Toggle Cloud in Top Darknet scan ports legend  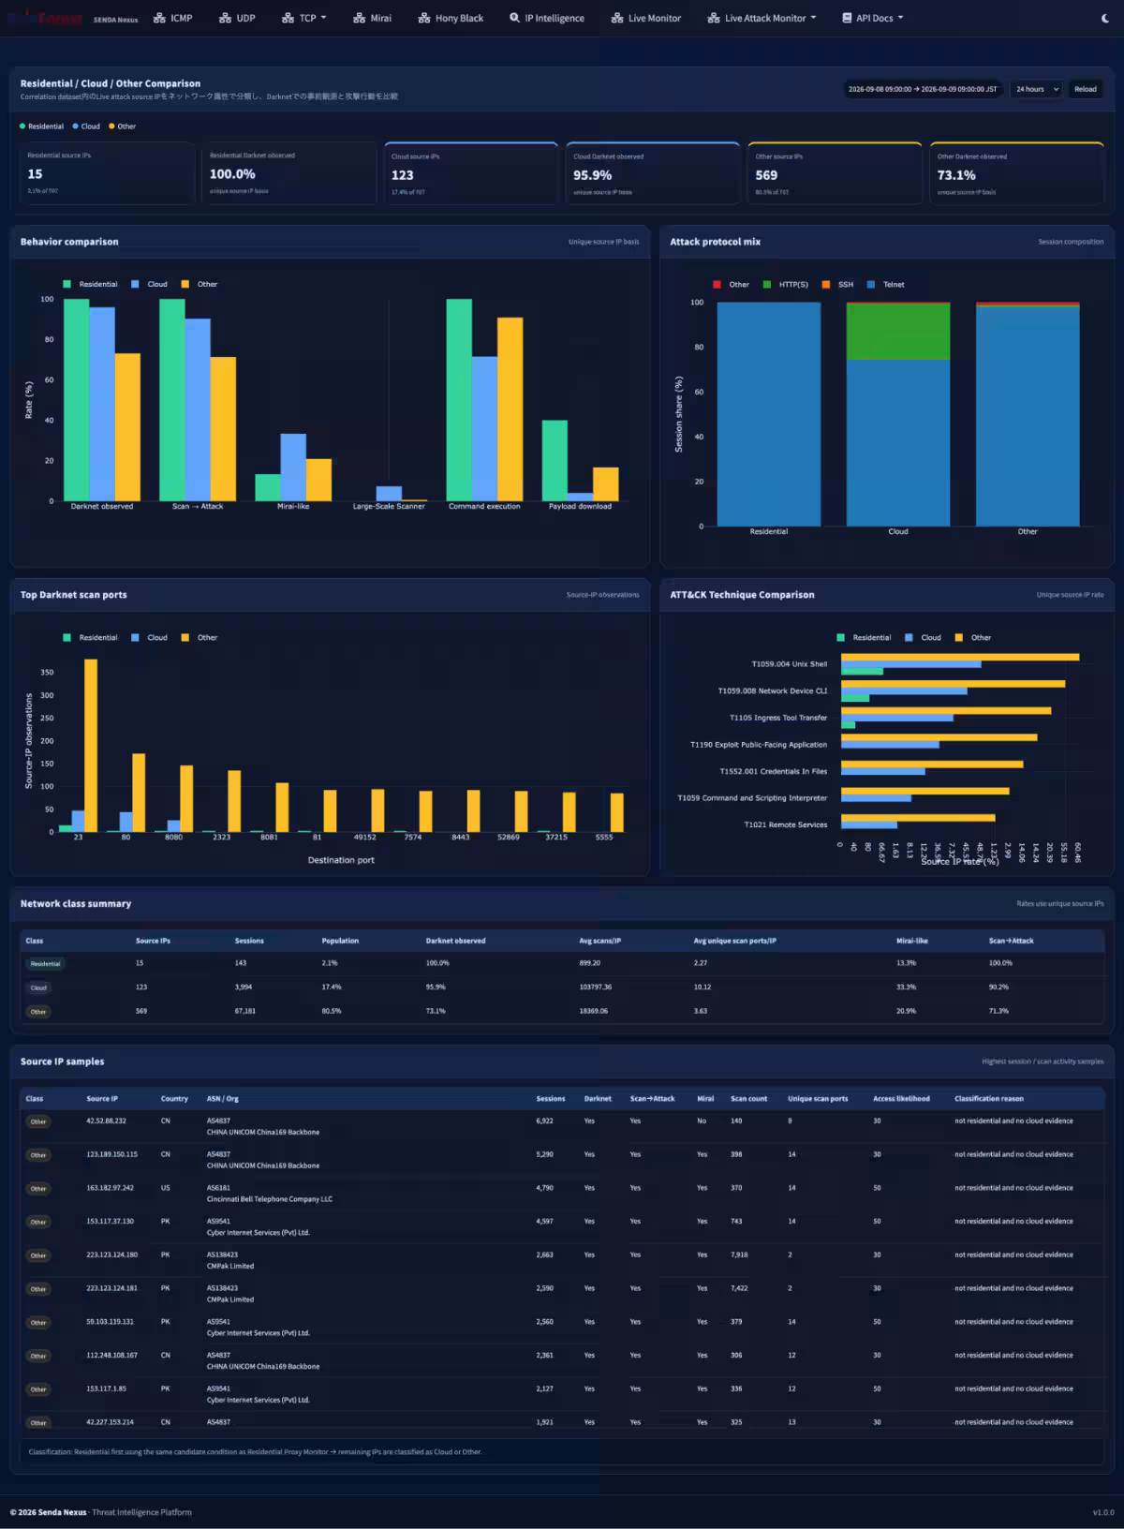pos(150,637)
